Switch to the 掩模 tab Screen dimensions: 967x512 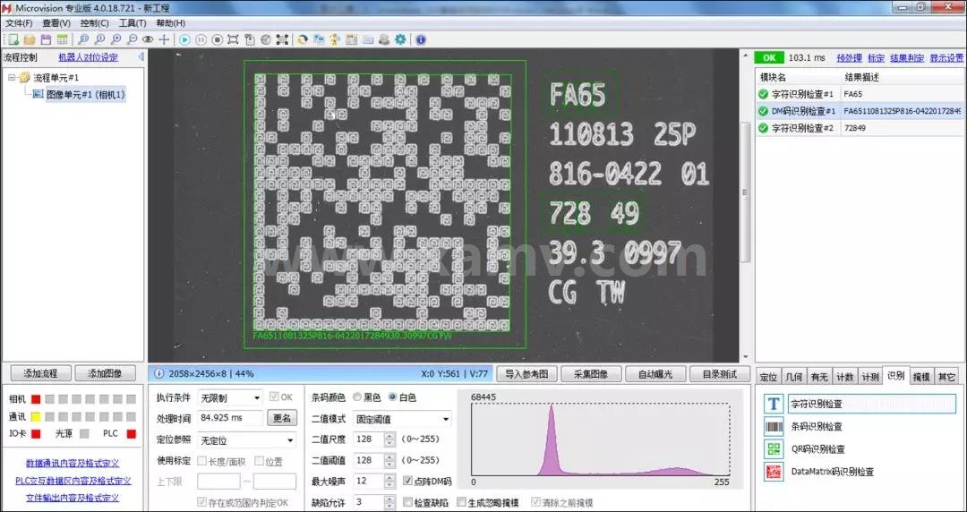(x=921, y=377)
